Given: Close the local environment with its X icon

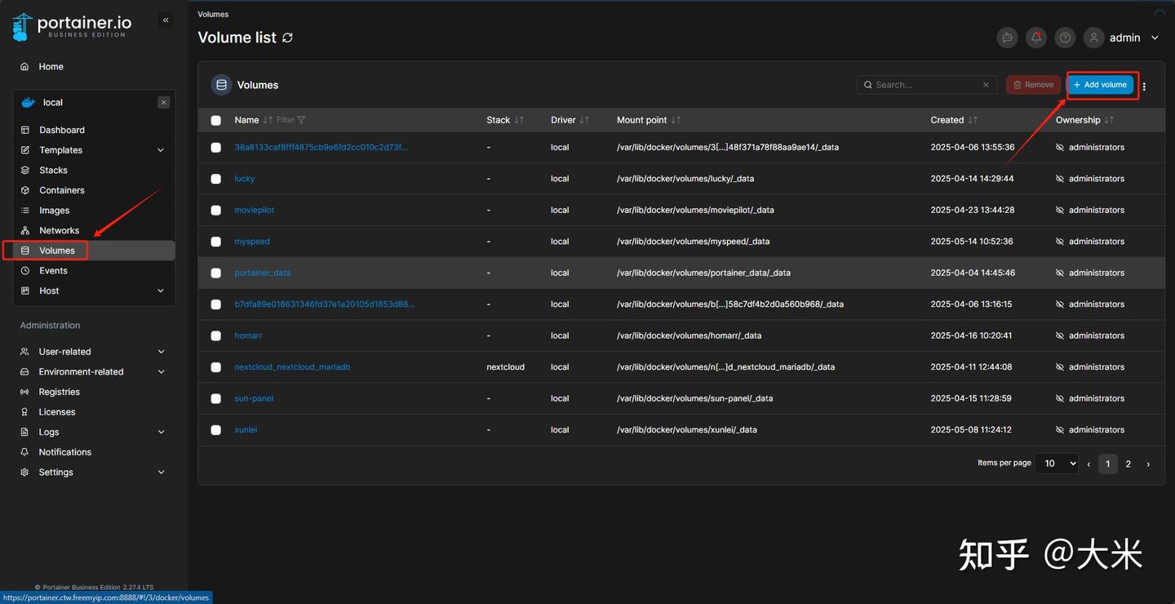Looking at the screenshot, I should [164, 103].
